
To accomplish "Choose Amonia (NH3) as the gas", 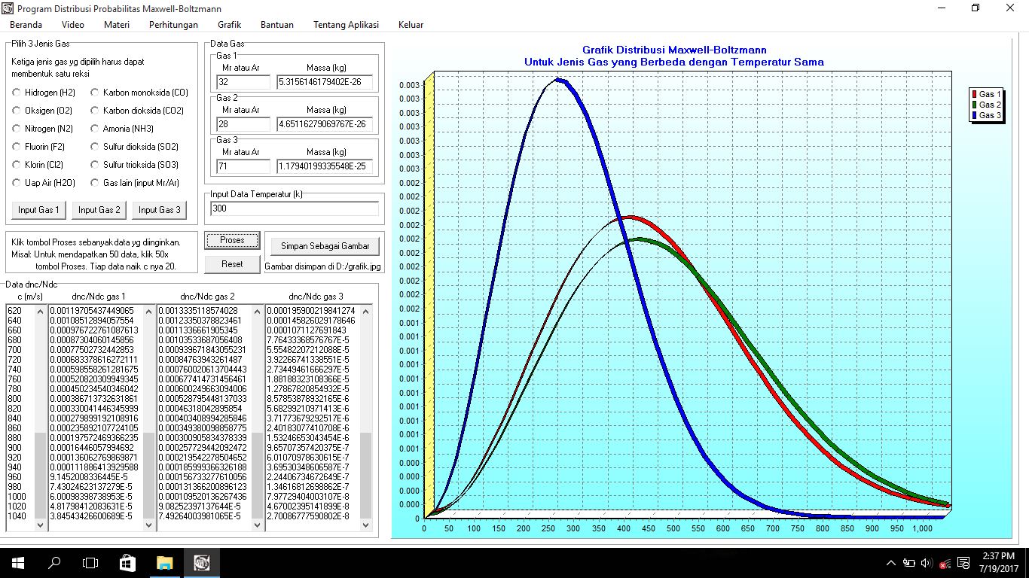I will click(x=95, y=129).
